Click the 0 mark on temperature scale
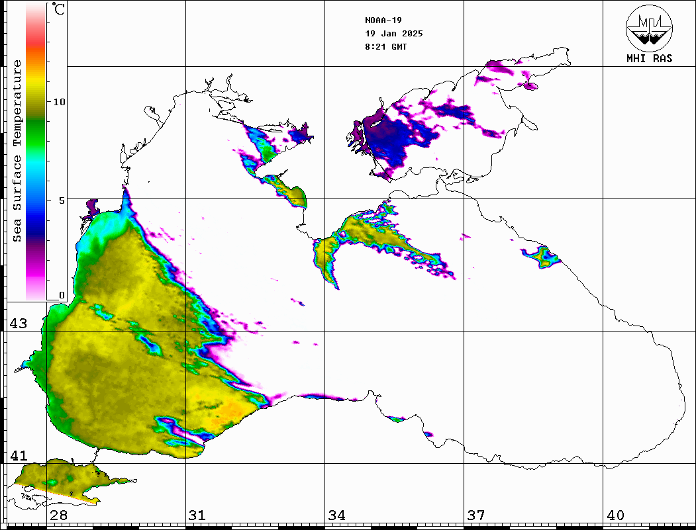The height and width of the screenshot is (530, 696). click(62, 295)
